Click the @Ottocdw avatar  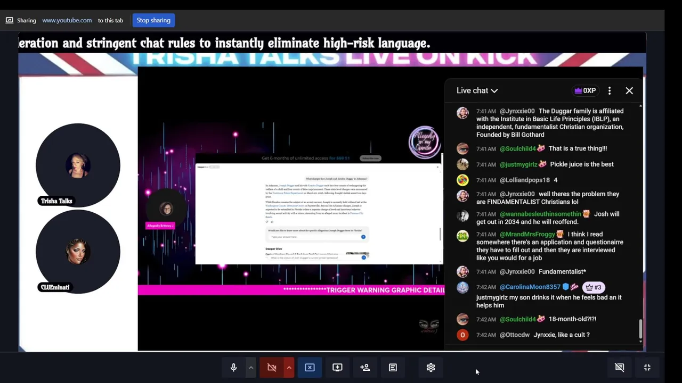(462, 335)
